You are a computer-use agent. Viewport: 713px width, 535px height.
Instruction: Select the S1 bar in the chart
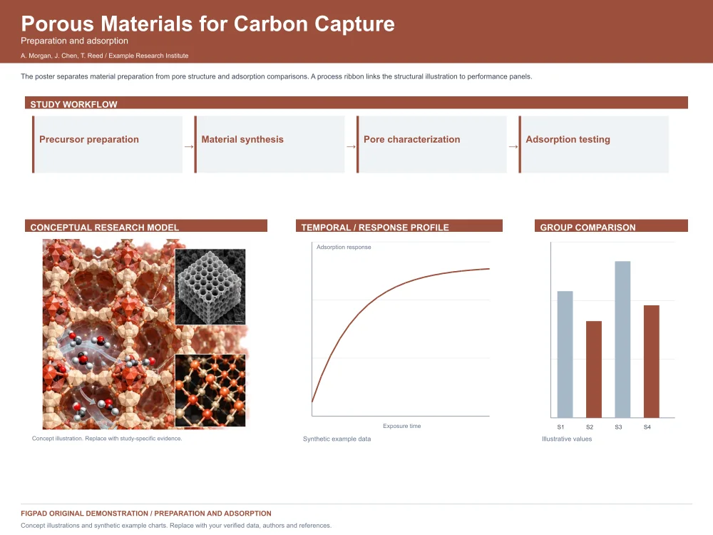pyautogui.click(x=565, y=355)
